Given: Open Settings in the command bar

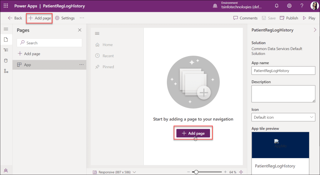Looking at the screenshot, I should [65, 18].
